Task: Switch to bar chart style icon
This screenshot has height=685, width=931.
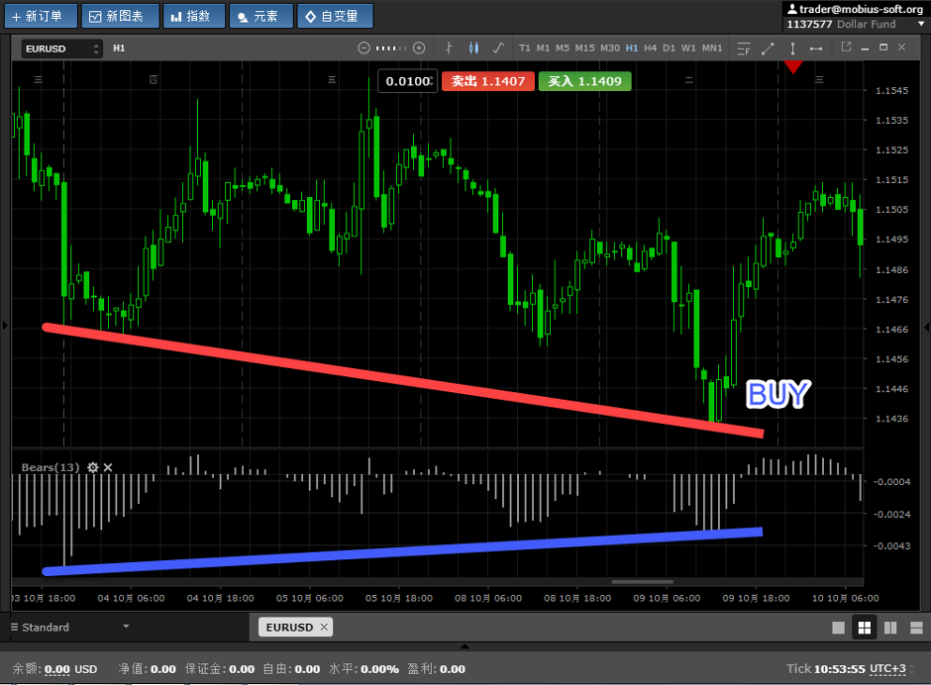Action: (449, 48)
